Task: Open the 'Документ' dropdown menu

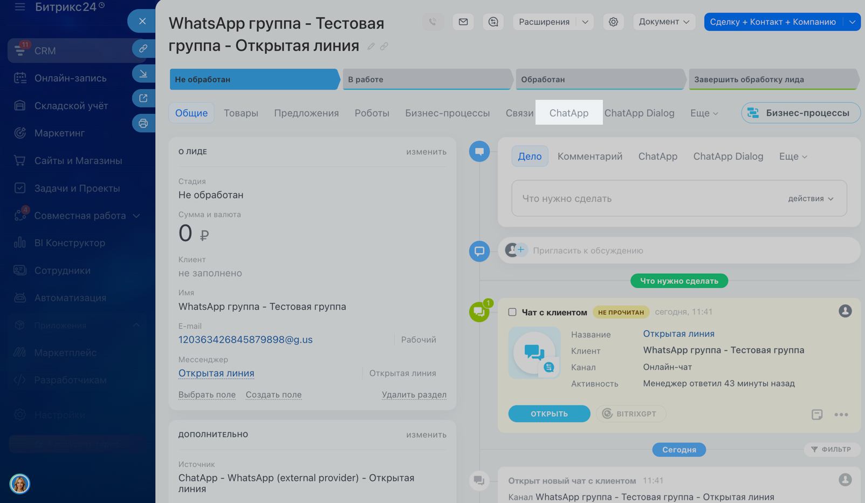Action: tap(664, 22)
